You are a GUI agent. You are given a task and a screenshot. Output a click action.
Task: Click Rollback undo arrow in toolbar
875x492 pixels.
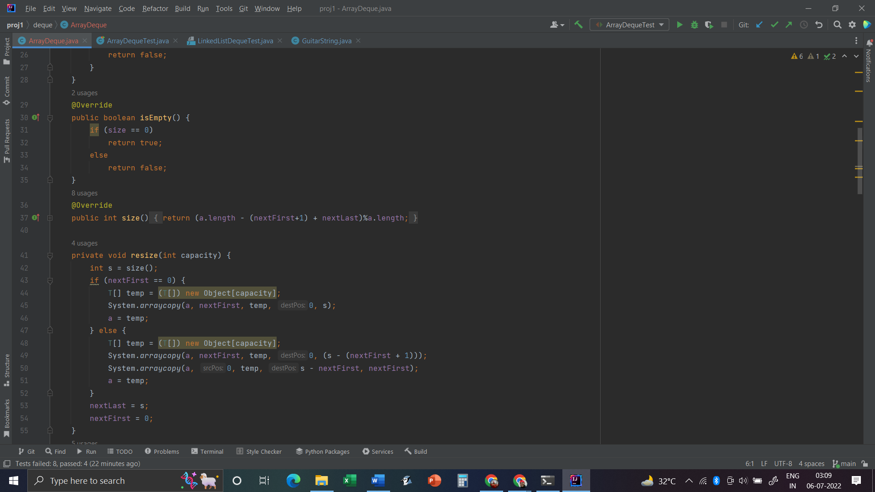pos(819,25)
